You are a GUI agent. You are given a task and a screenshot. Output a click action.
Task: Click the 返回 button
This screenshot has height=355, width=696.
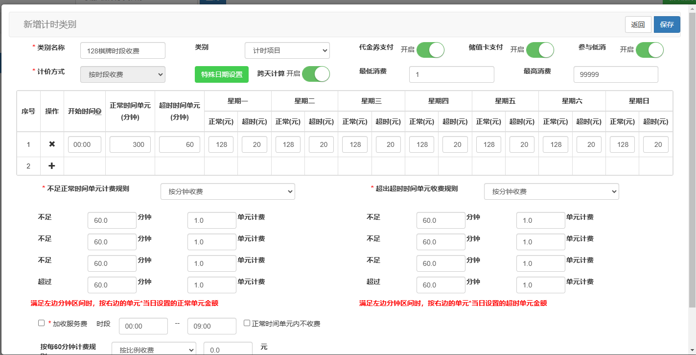638,24
